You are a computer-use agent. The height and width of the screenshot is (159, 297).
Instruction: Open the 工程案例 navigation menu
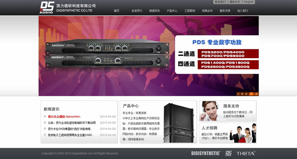(x=190, y=11)
